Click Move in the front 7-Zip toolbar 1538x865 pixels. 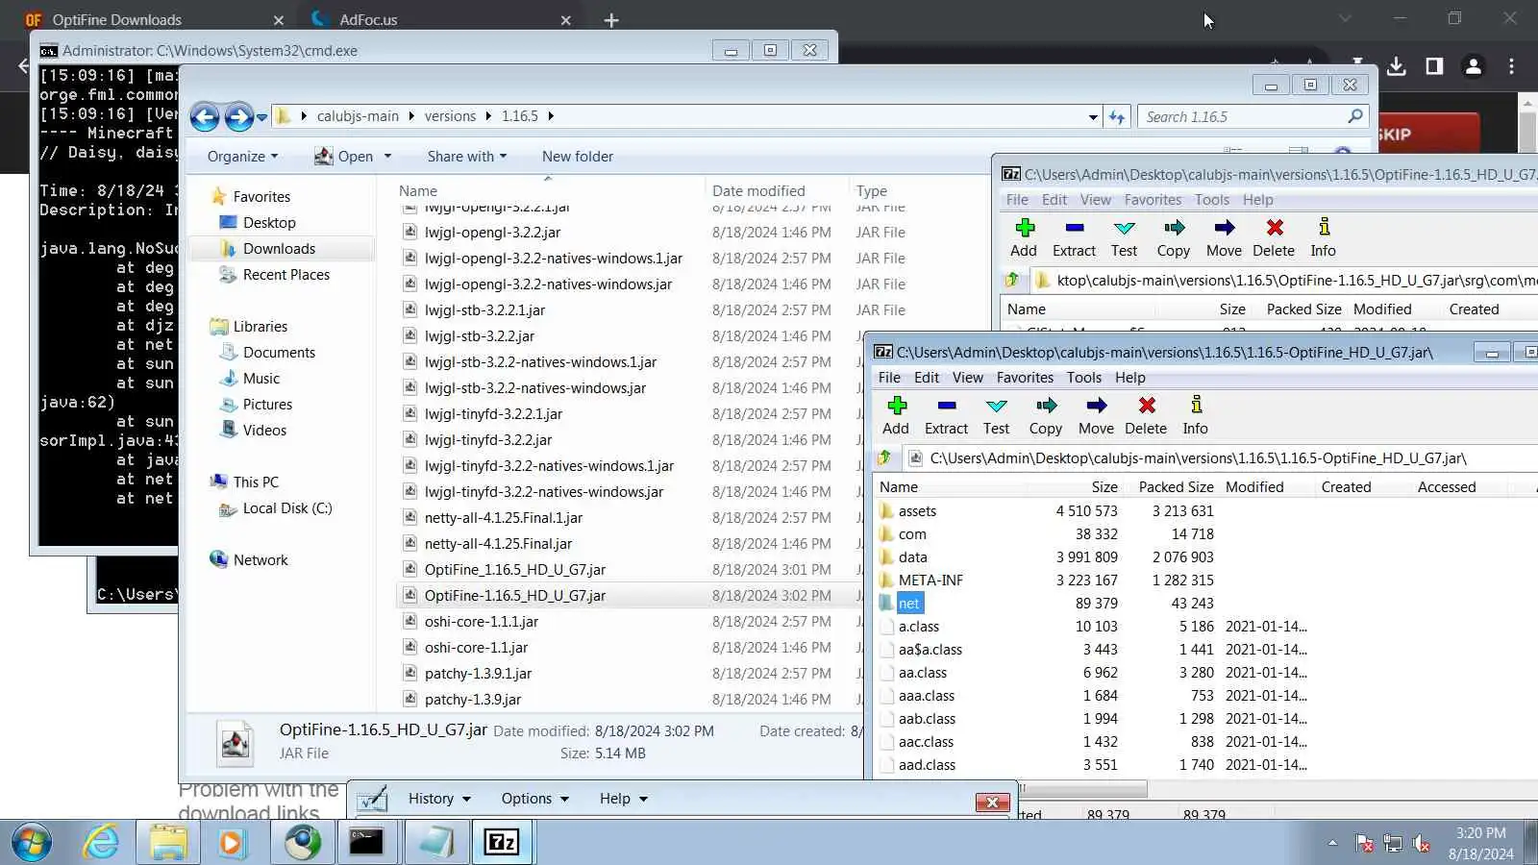click(1096, 415)
